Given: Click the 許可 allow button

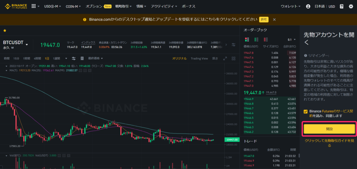Looking at the screenshot, I should click(264, 20).
